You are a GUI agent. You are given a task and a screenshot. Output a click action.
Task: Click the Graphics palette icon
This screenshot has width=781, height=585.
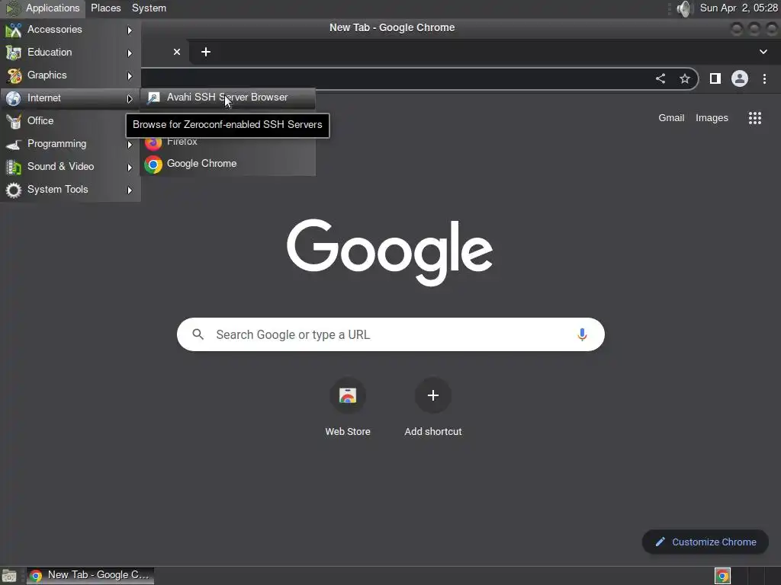pos(14,75)
